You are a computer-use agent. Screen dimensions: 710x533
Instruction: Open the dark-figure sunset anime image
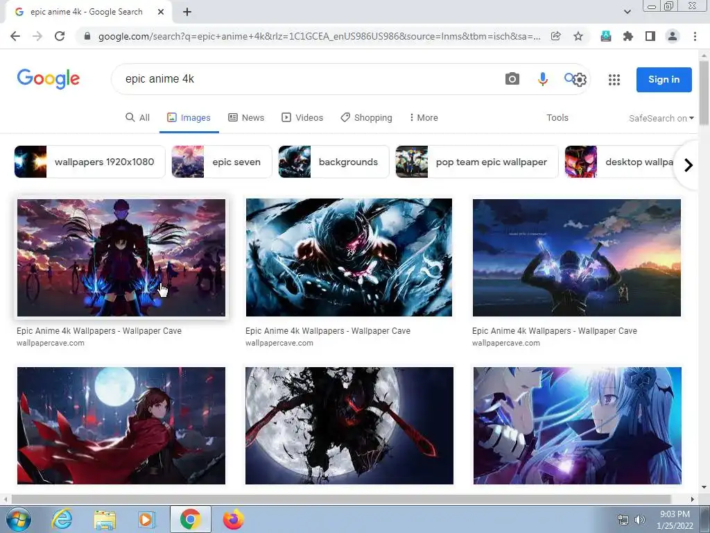[x=121, y=257]
